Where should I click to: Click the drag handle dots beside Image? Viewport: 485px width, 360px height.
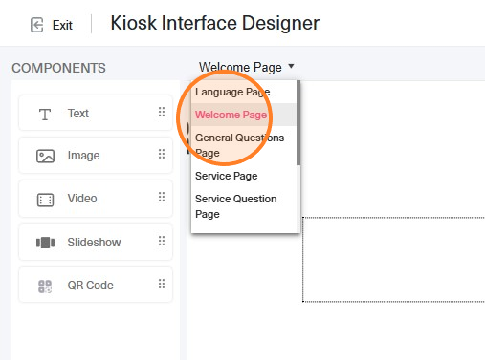click(162, 154)
